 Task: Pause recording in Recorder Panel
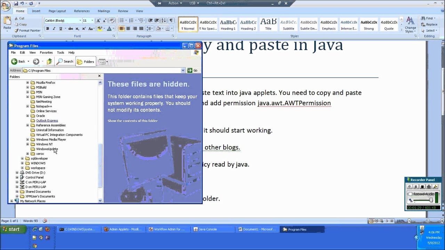point(415,187)
